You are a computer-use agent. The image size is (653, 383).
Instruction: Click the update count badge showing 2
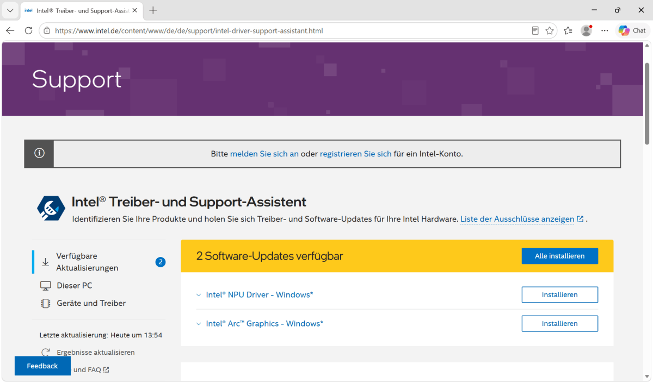pyautogui.click(x=160, y=262)
